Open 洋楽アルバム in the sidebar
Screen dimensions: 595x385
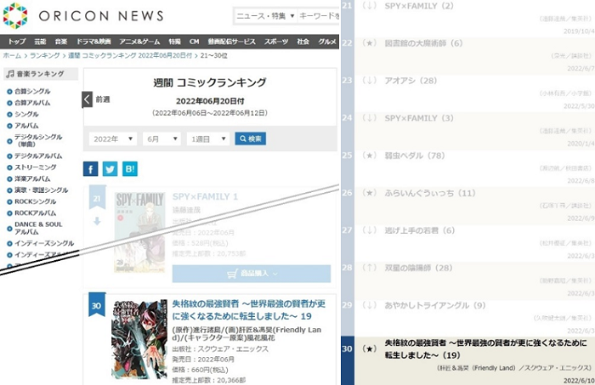coord(32,178)
